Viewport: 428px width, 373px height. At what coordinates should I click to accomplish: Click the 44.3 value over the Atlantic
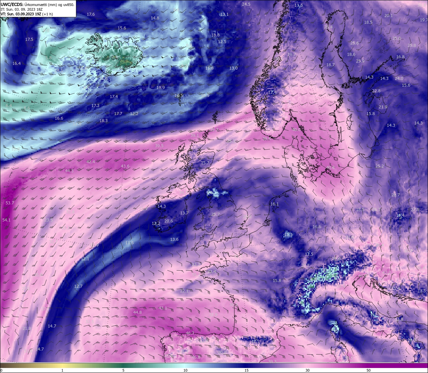[69, 171]
